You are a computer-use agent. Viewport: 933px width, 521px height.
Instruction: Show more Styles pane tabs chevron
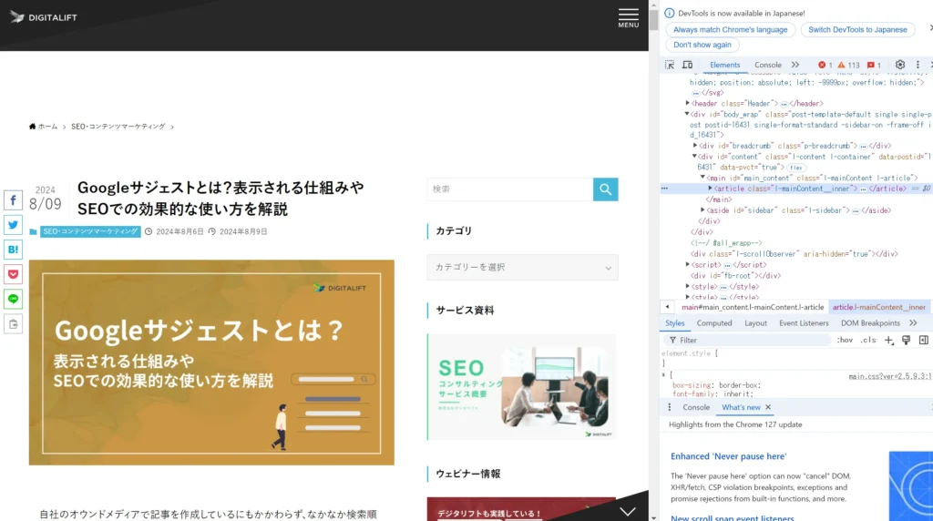tap(913, 323)
